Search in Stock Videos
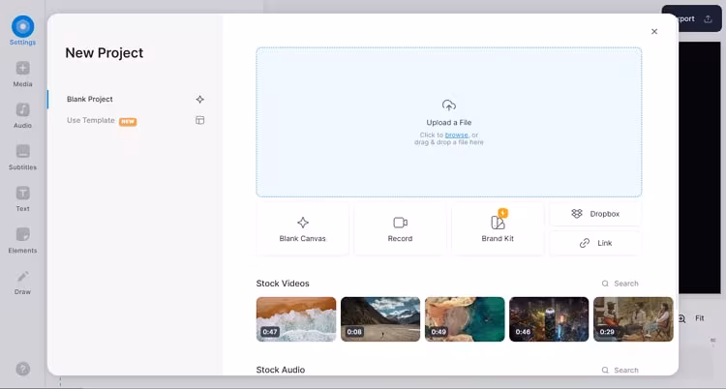The image size is (726, 389). tap(620, 284)
